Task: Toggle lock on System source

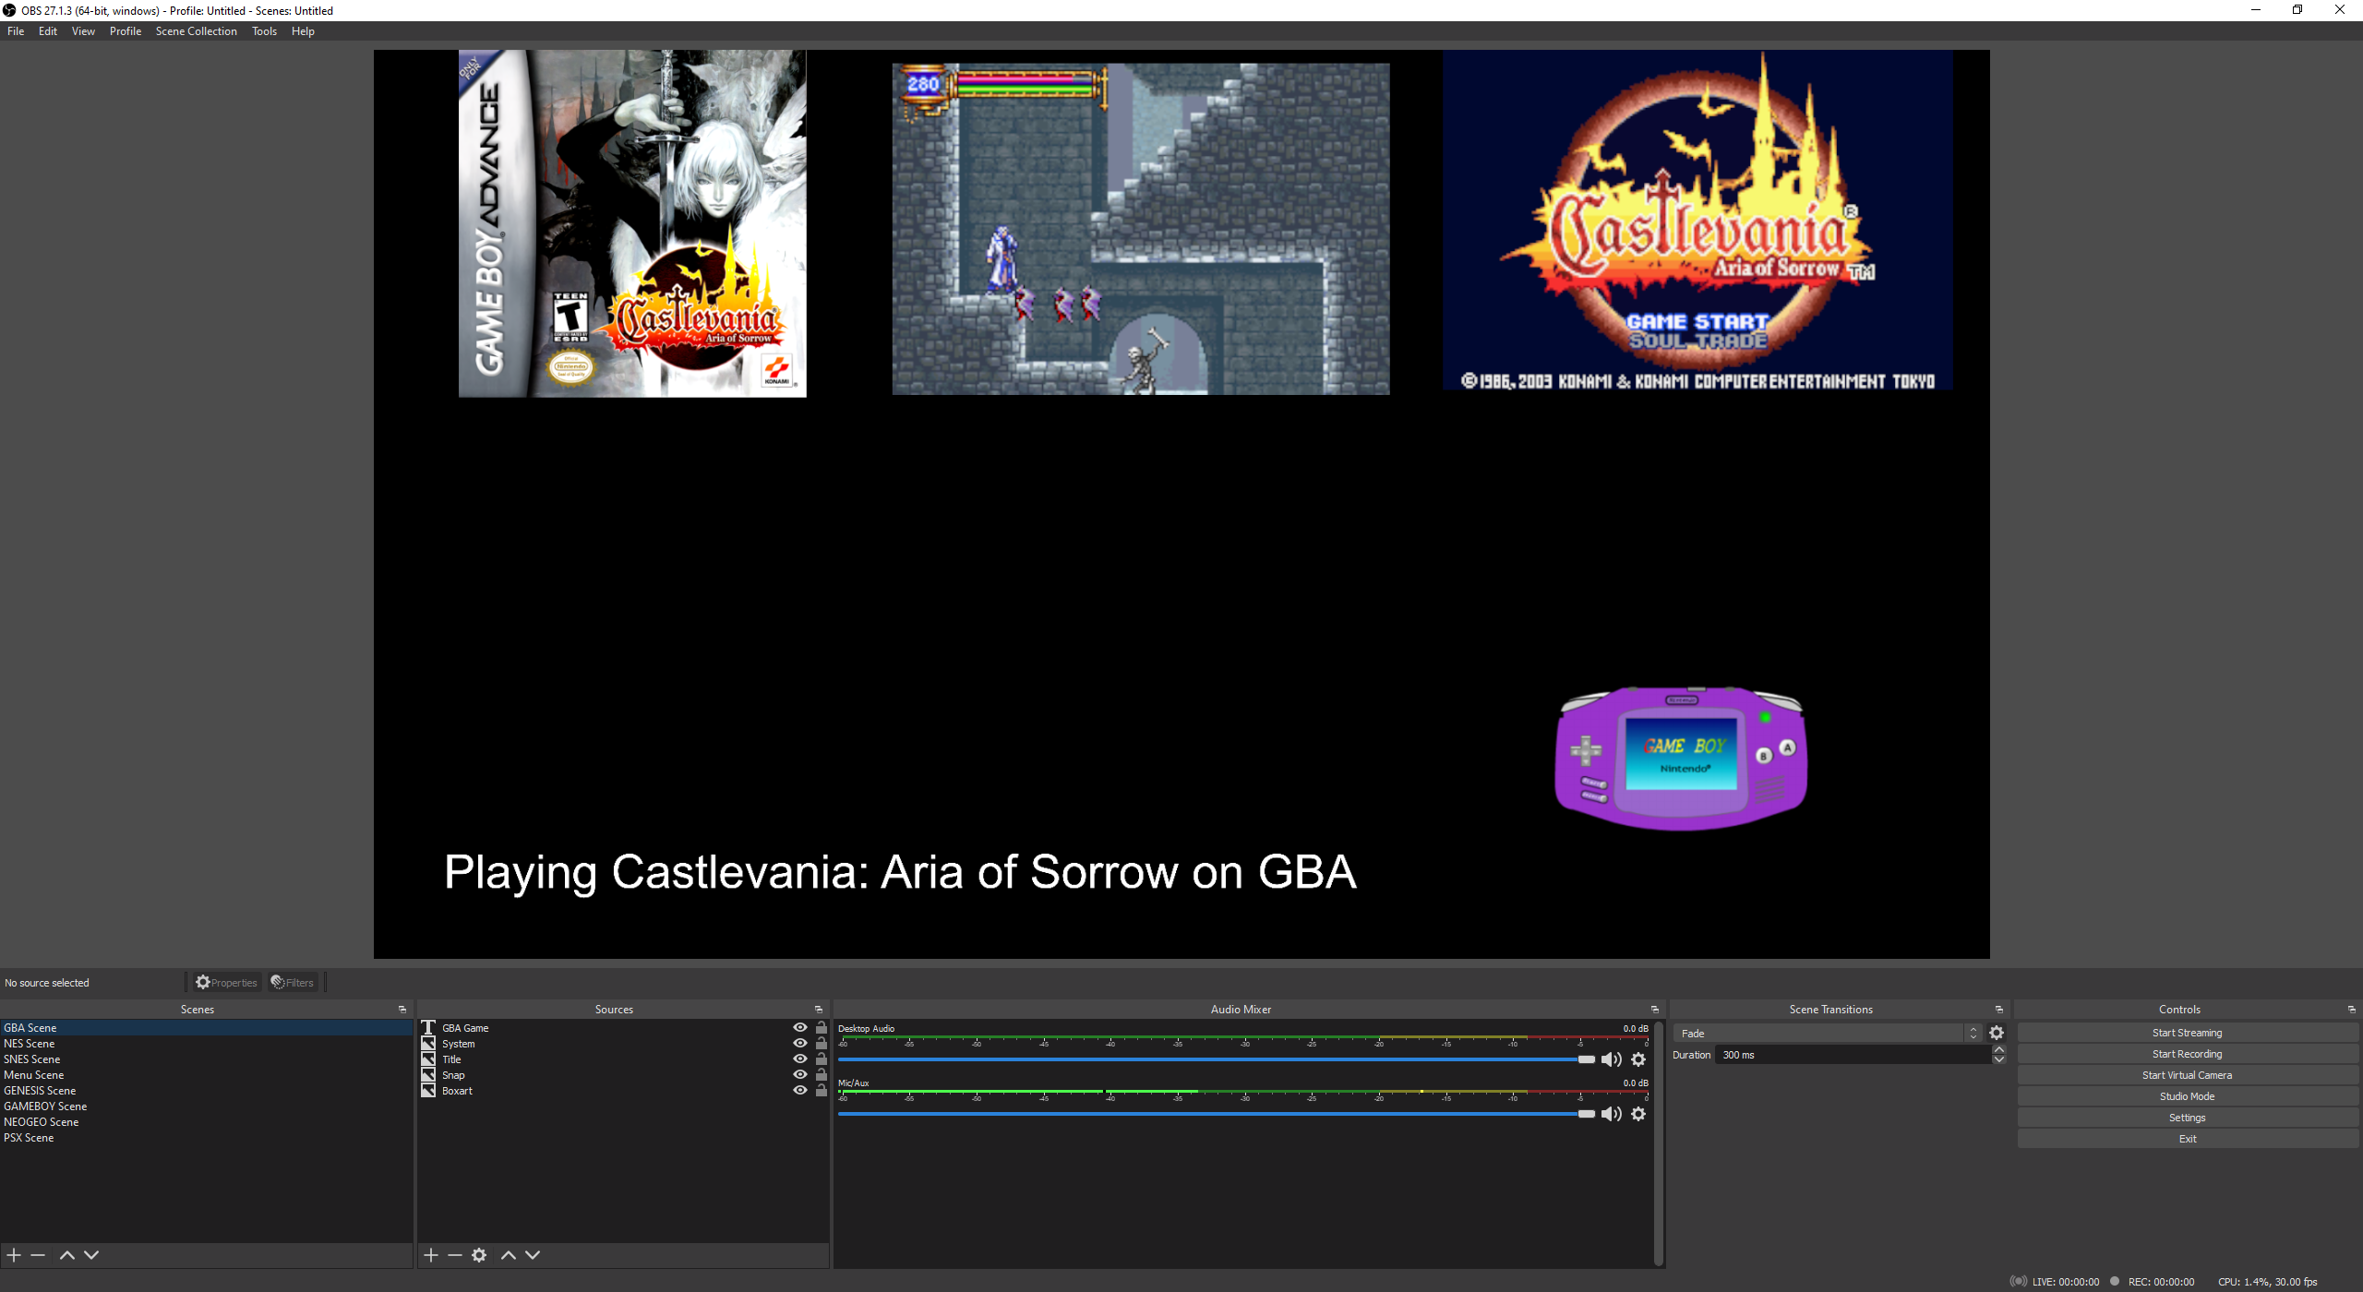Action: click(x=822, y=1043)
